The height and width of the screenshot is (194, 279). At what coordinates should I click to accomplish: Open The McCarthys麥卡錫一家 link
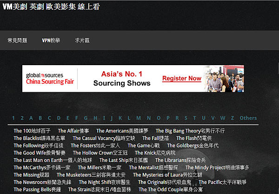coord(42,167)
